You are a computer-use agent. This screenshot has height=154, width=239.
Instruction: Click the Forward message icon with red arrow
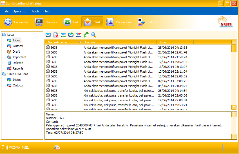(x=79, y=35)
